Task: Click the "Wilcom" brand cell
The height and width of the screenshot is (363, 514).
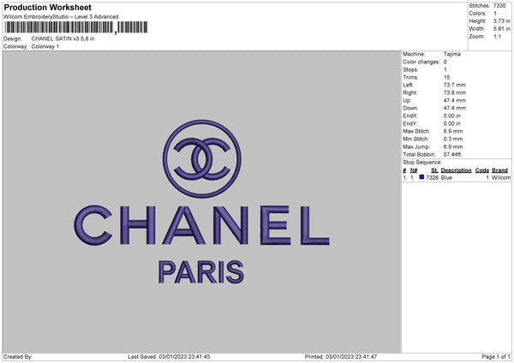Action: tap(501, 177)
